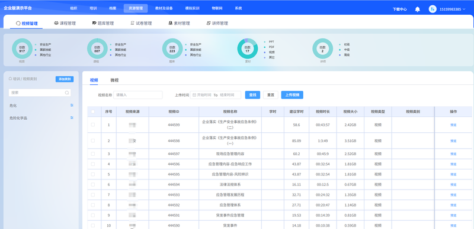This screenshot has width=474, height=229.
Task: Click edit icon beside 危险化学品
Action: pyautogui.click(x=72, y=117)
